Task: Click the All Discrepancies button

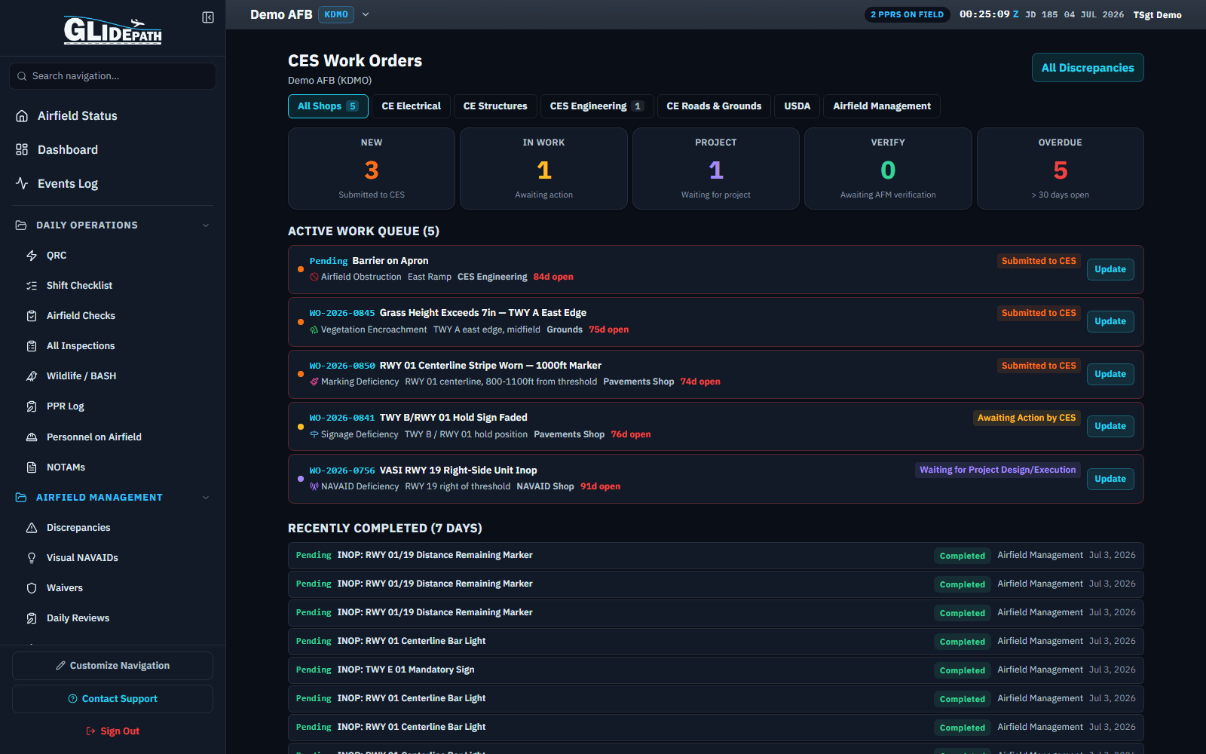Action: point(1088,68)
